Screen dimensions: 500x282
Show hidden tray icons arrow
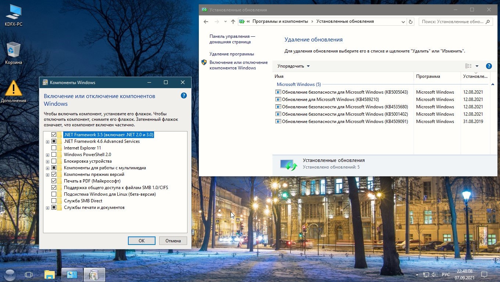pyautogui.click(x=417, y=275)
